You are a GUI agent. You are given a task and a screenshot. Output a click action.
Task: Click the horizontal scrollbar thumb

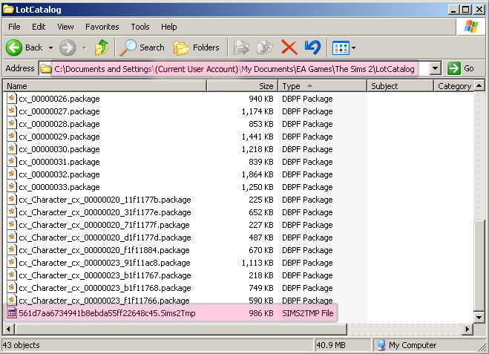[x=180, y=329]
